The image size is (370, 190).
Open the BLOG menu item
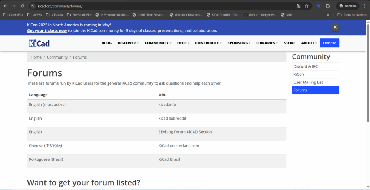107,43
